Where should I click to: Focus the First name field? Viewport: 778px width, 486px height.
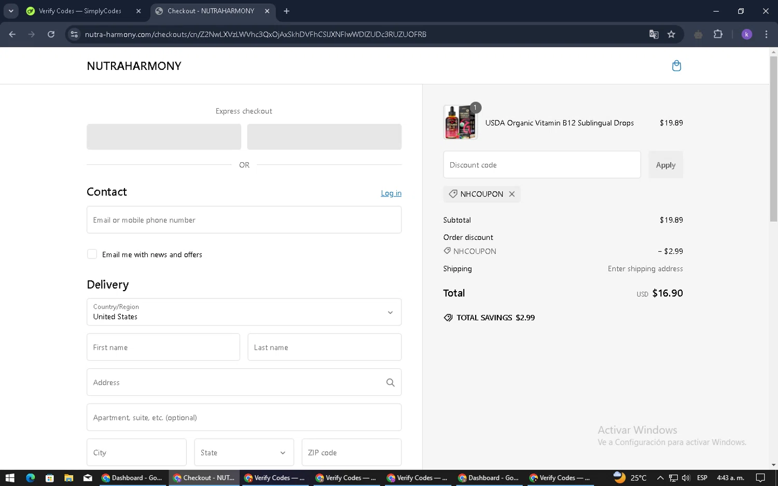(163, 347)
